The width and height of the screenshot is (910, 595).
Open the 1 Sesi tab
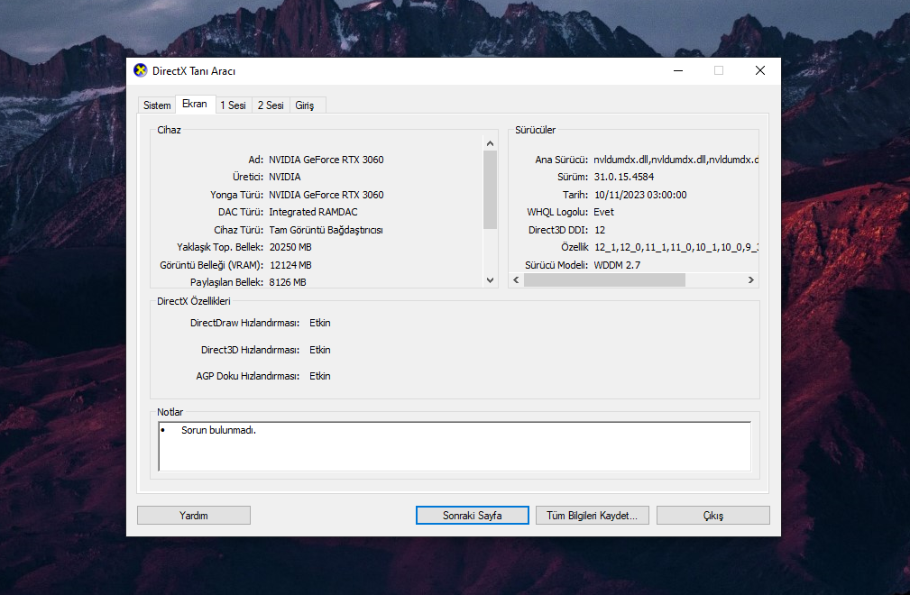click(233, 105)
